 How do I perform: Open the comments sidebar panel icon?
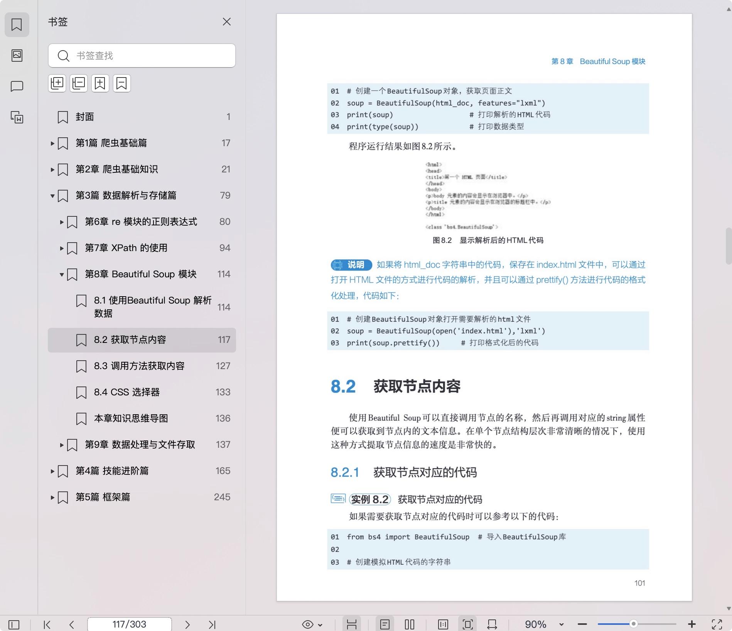click(17, 86)
